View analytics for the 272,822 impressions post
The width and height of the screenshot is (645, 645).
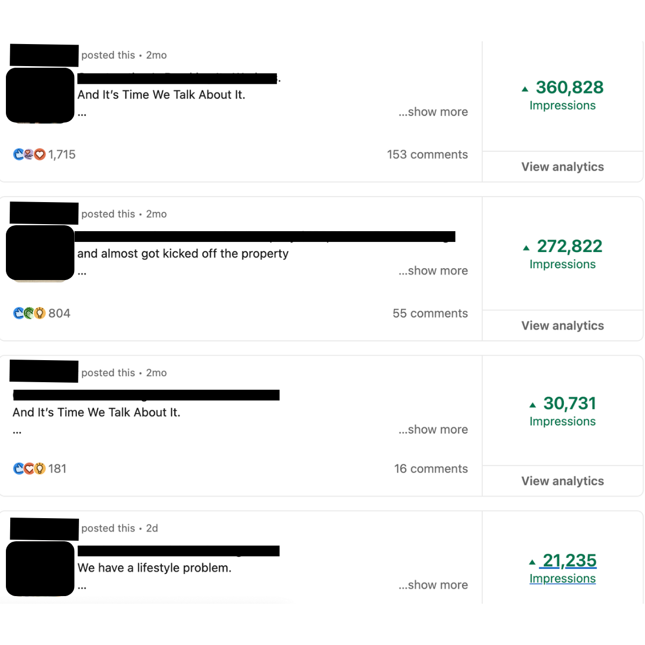(x=562, y=326)
